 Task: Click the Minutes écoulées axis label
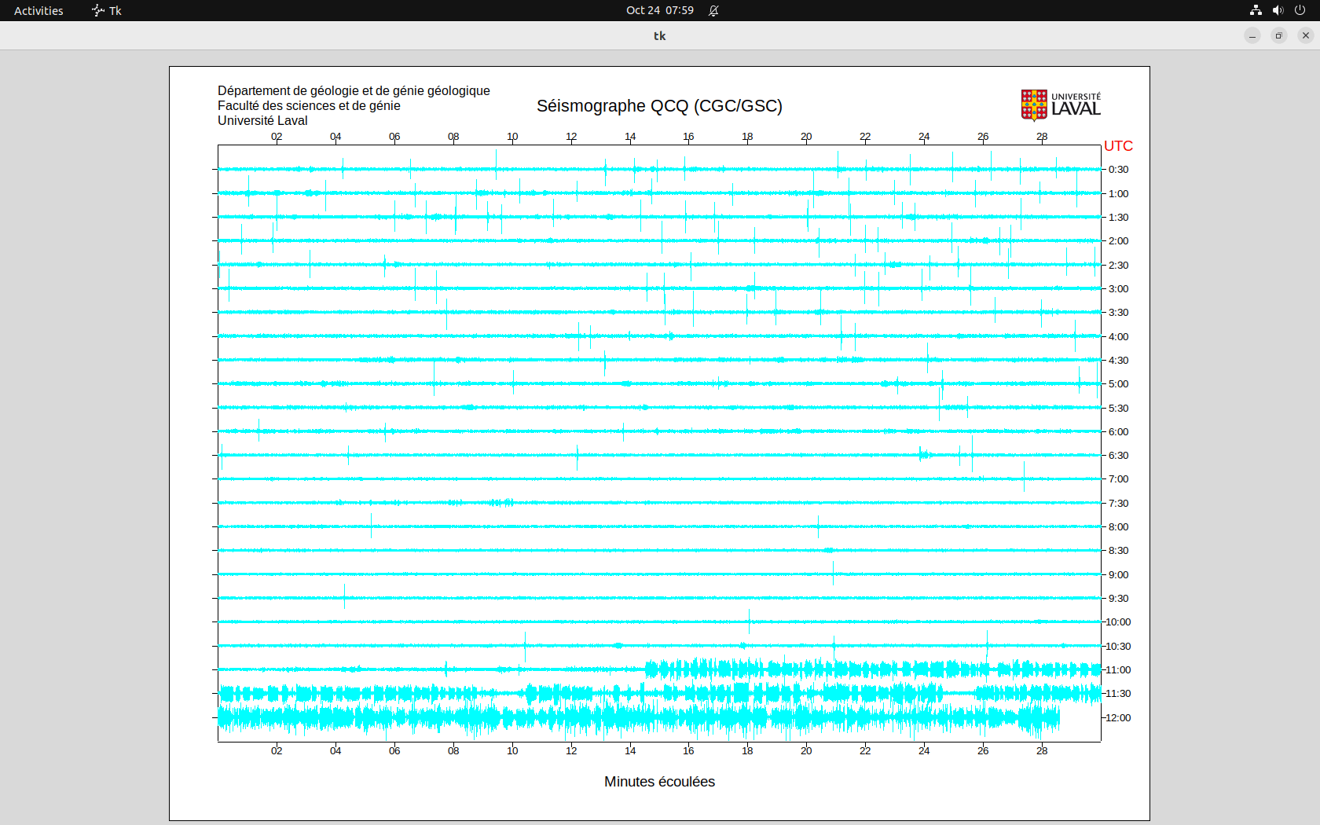point(659,782)
